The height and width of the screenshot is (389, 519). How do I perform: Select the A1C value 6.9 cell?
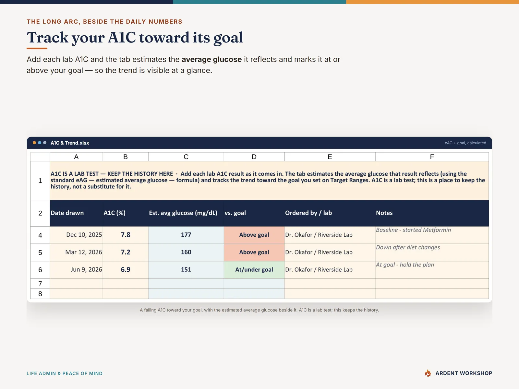click(126, 270)
